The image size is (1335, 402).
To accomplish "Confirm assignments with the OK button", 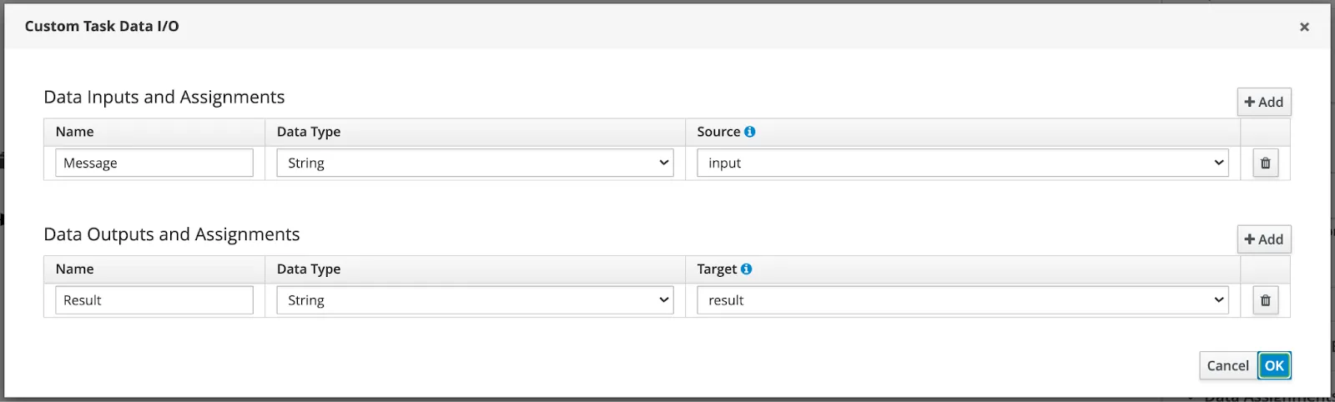I will pos(1274,365).
